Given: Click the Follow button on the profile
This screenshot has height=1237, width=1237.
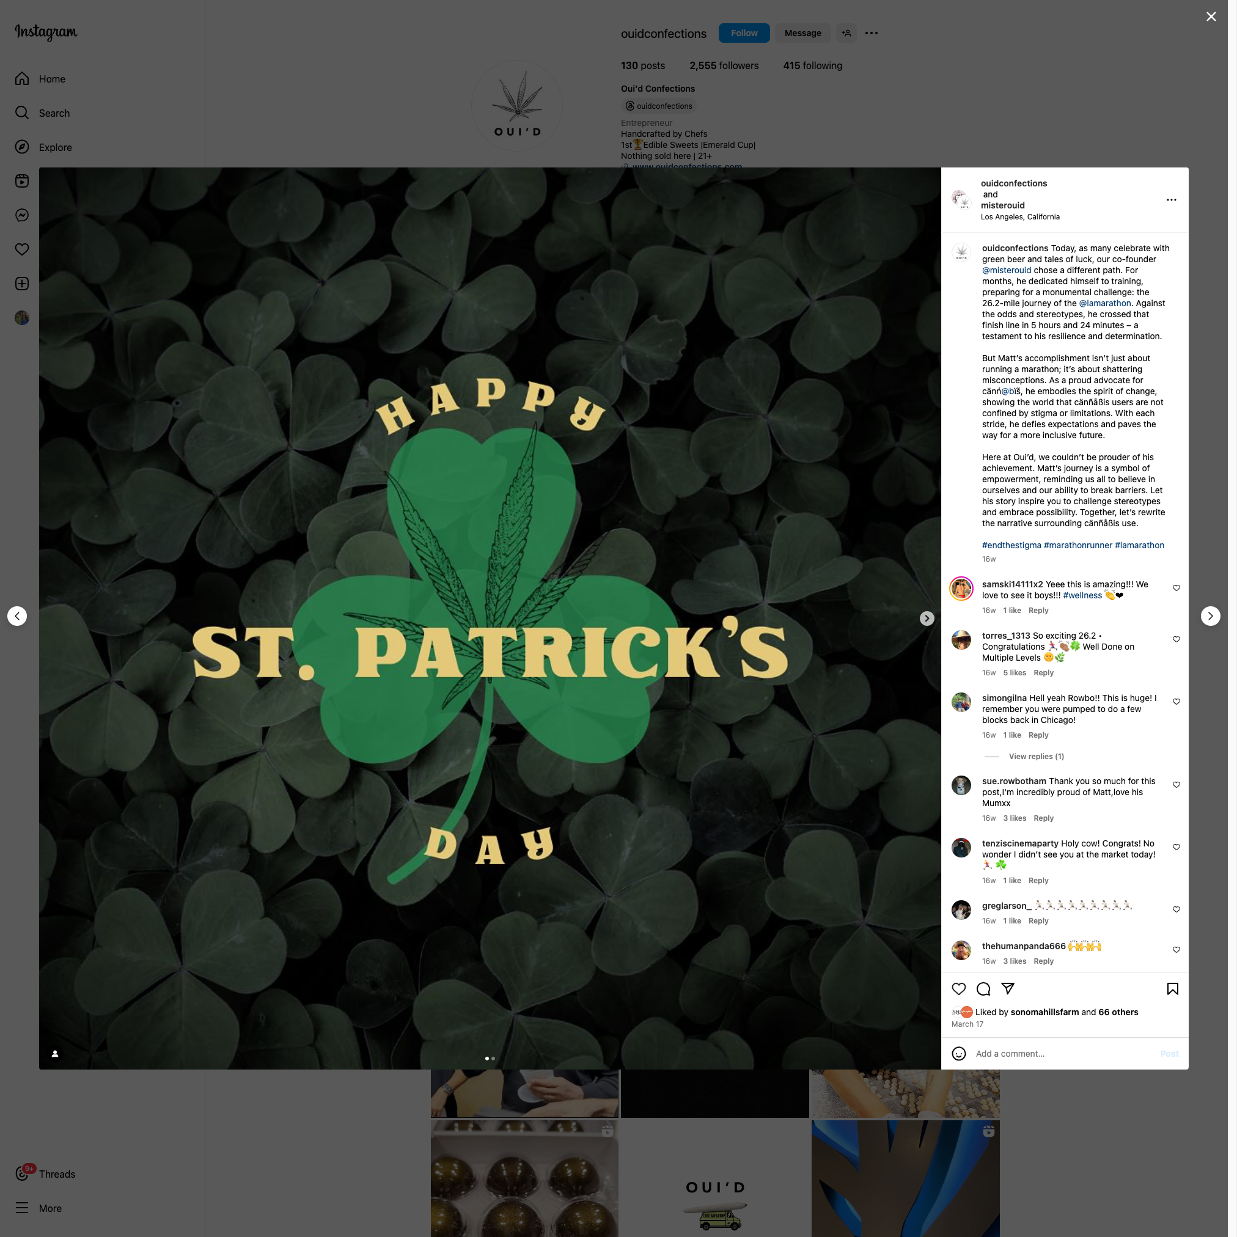Looking at the screenshot, I should [743, 32].
